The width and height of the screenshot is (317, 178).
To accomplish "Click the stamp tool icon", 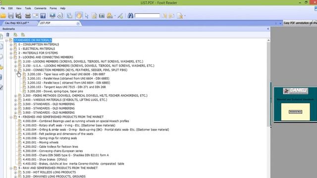I will point(109,16).
